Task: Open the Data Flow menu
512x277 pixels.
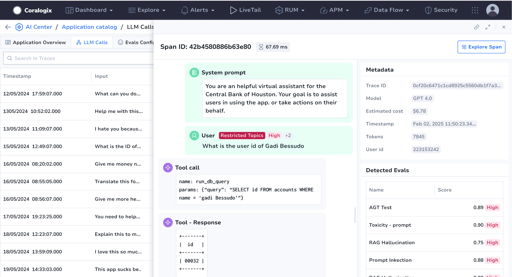Action: 387,10
